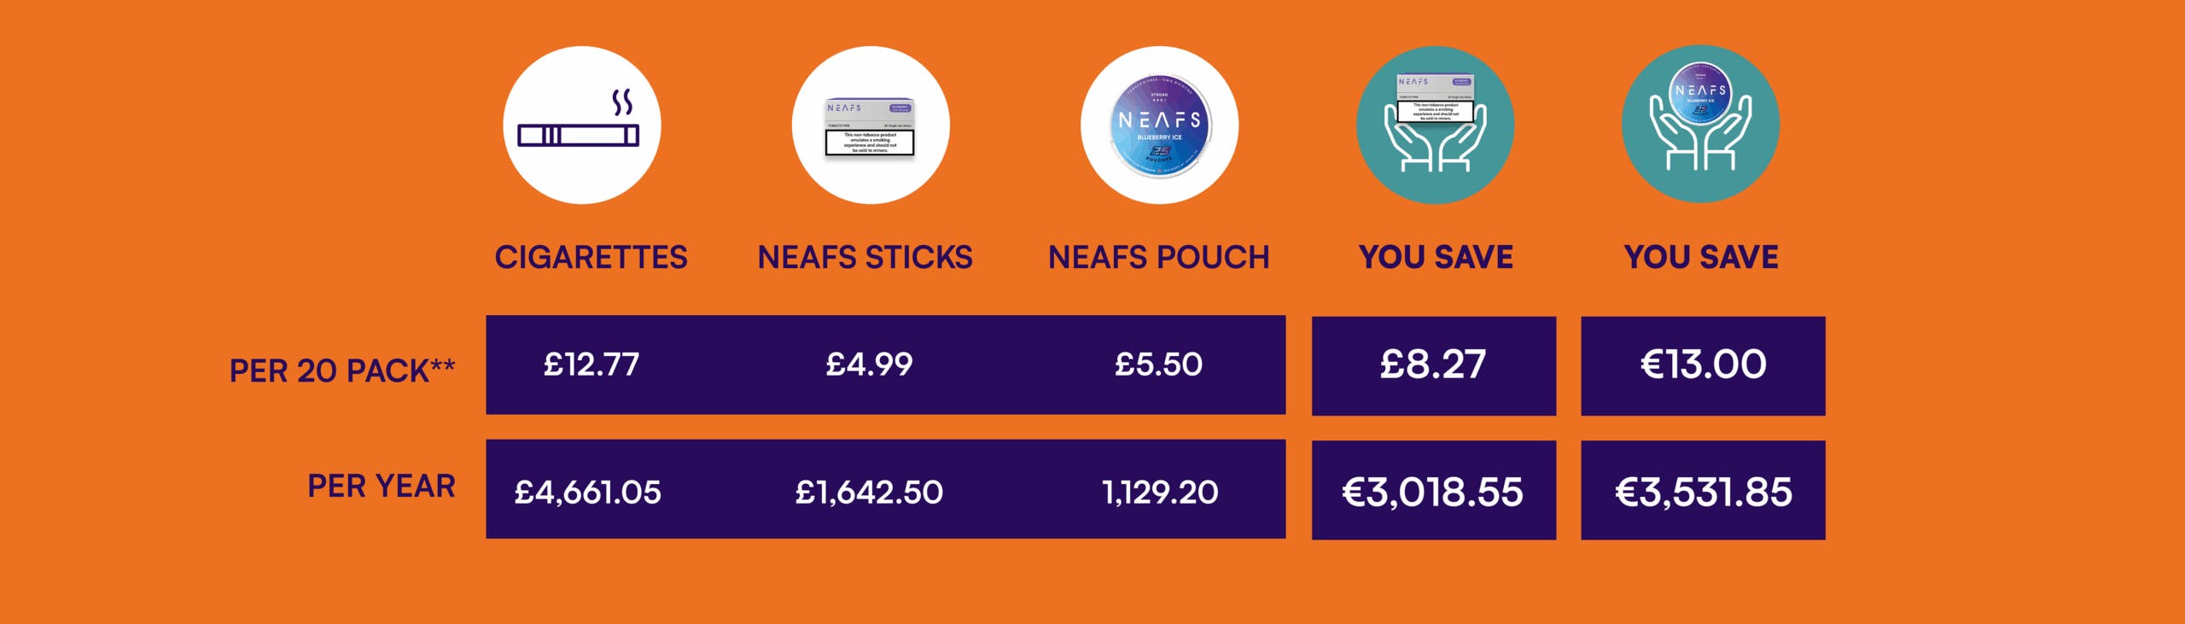Click the first YOU SAVE heading
Image resolution: width=2185 pixels, height=624 pixels.
1436,257
